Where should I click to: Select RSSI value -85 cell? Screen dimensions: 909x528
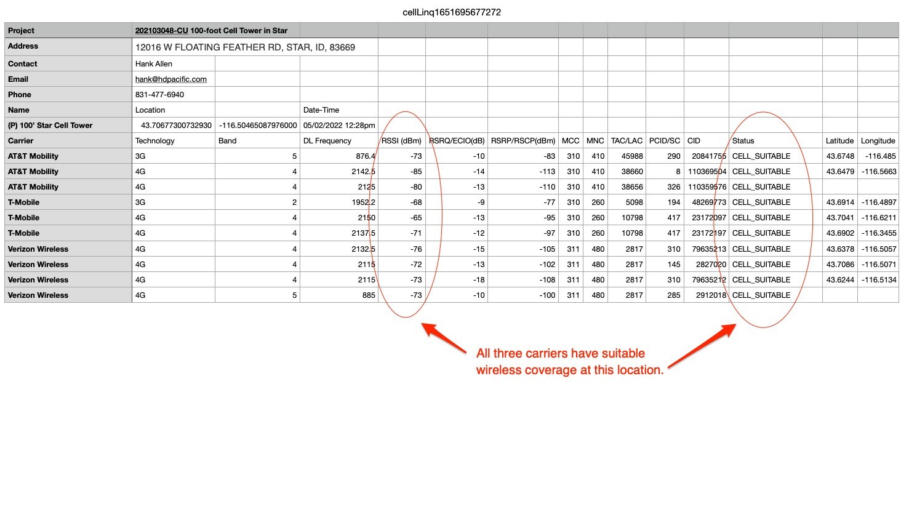point(402,171)
